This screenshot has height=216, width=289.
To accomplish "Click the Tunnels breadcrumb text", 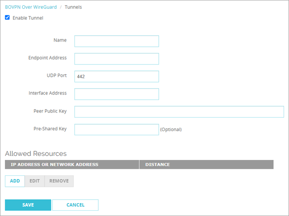I will click(x=73, y=7).
